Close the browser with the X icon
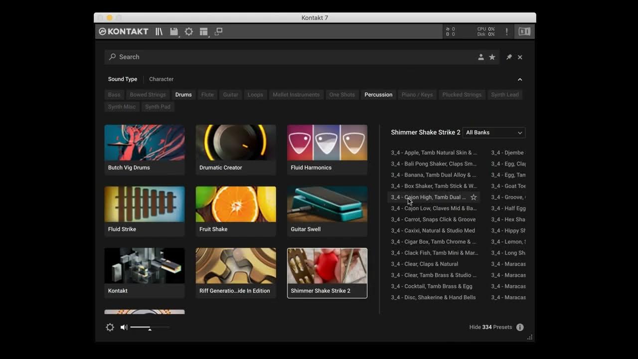 coord(520,57)
